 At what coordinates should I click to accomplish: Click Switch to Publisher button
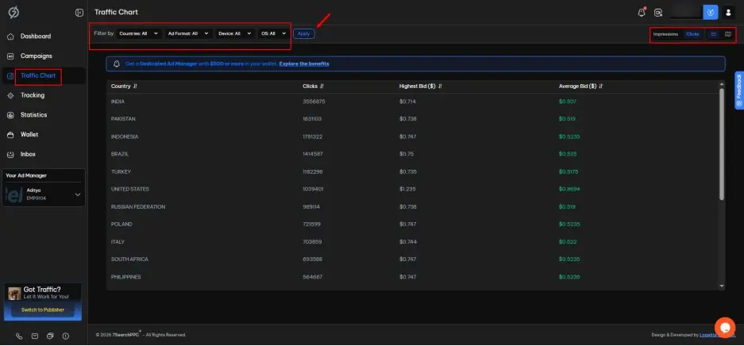[x=43, y=310]
